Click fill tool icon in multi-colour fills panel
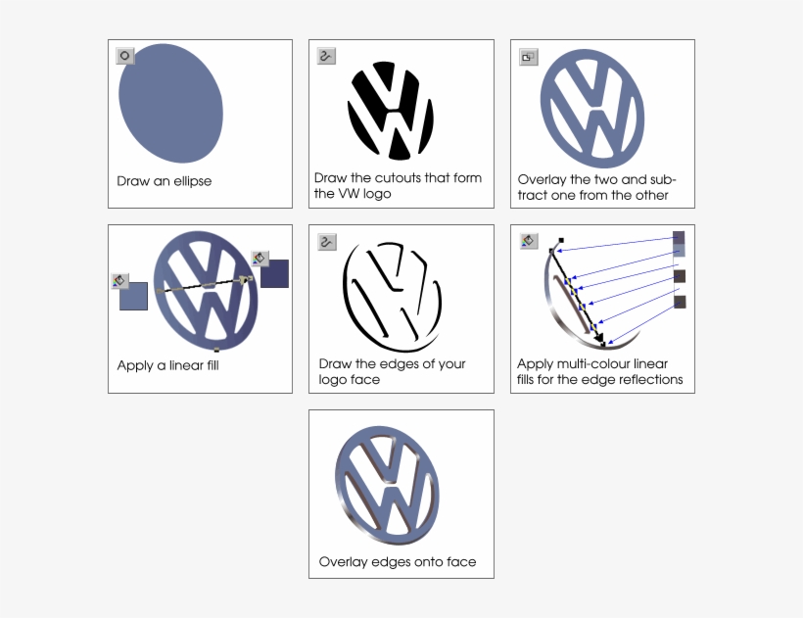 [x=529, y=241]
